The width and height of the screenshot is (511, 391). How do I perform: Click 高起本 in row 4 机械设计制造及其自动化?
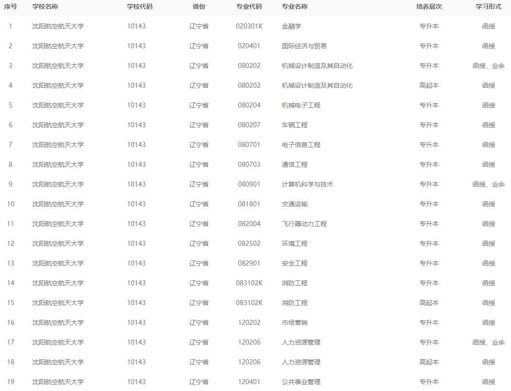coord(429,86)
